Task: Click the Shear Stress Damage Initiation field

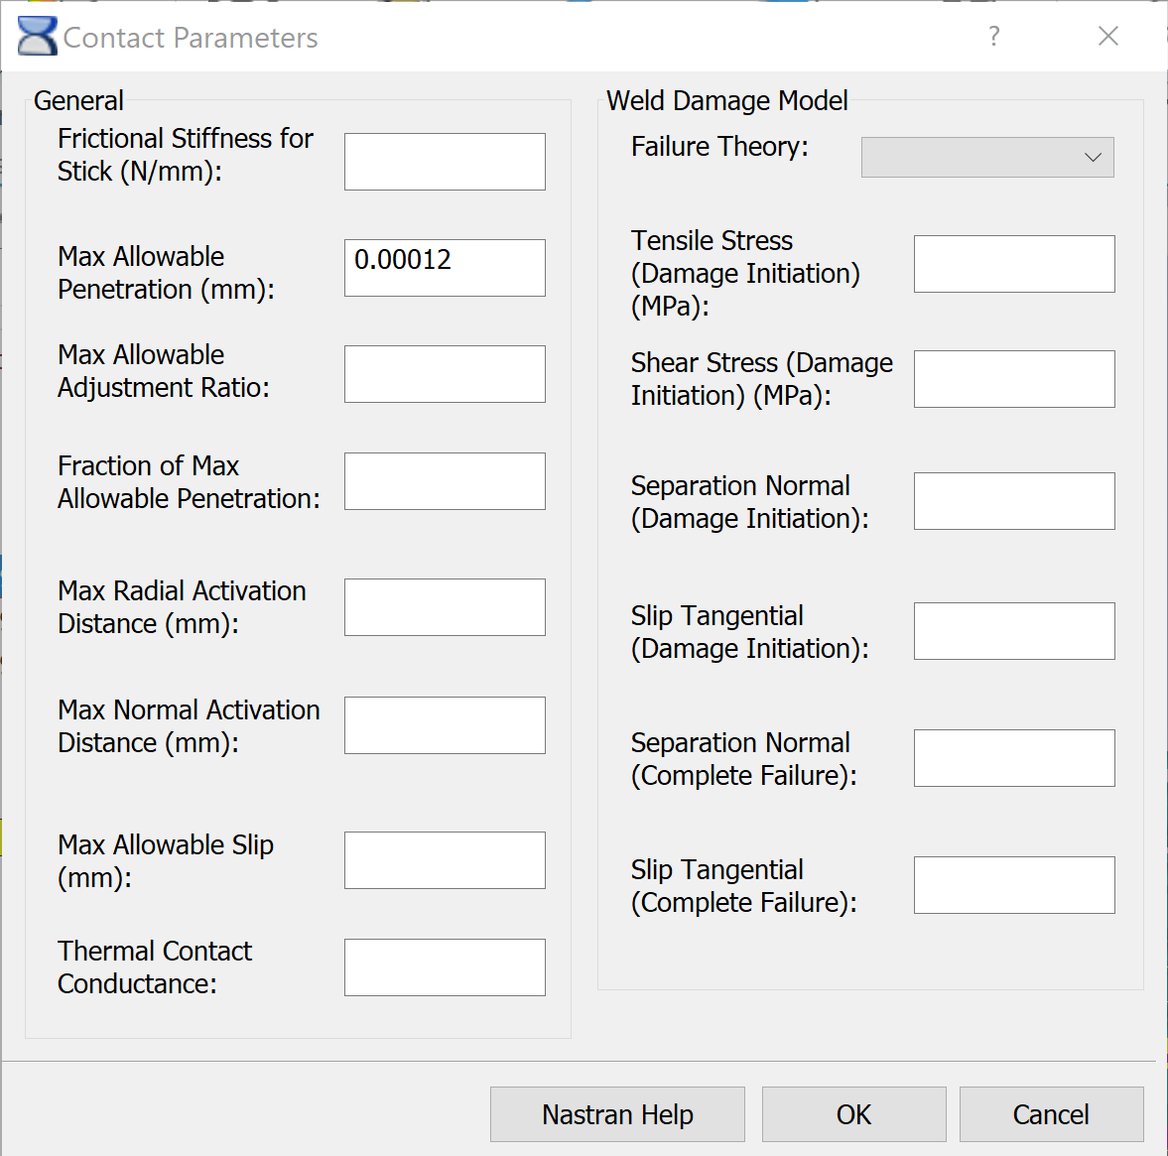Action: coord(1014,379)
